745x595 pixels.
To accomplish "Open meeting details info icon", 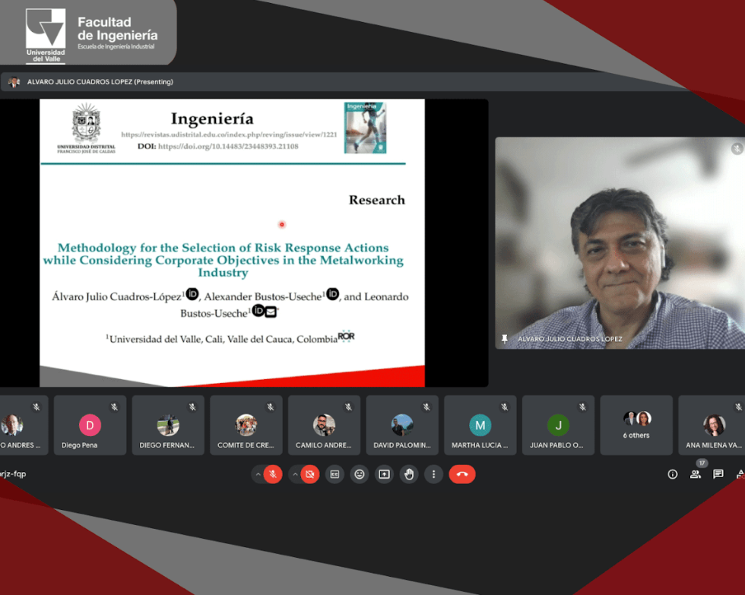I will click(672, 474).
